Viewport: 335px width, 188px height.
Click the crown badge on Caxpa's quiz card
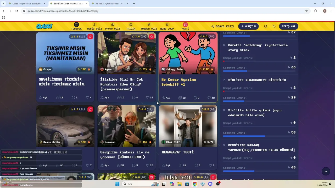(x=90, y=37)
